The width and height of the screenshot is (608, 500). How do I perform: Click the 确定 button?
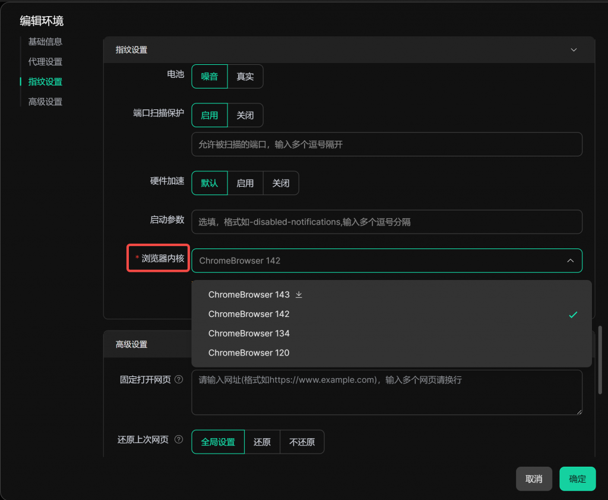(x=577, y=479)
